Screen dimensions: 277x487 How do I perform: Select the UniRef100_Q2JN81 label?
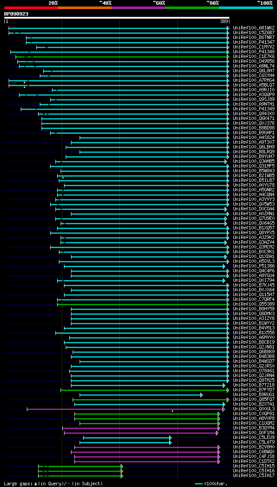[254, 348]
